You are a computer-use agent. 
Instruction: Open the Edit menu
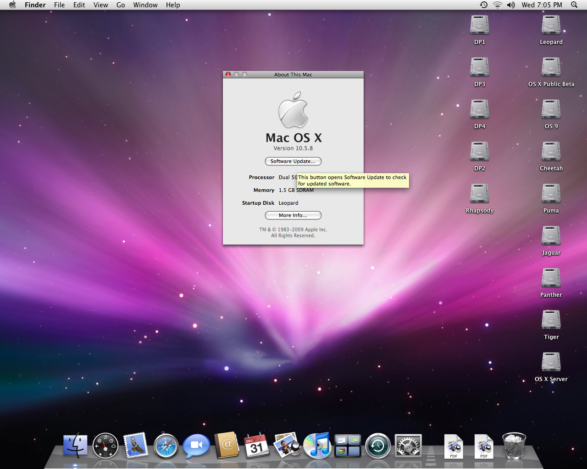tap(79, 5)
